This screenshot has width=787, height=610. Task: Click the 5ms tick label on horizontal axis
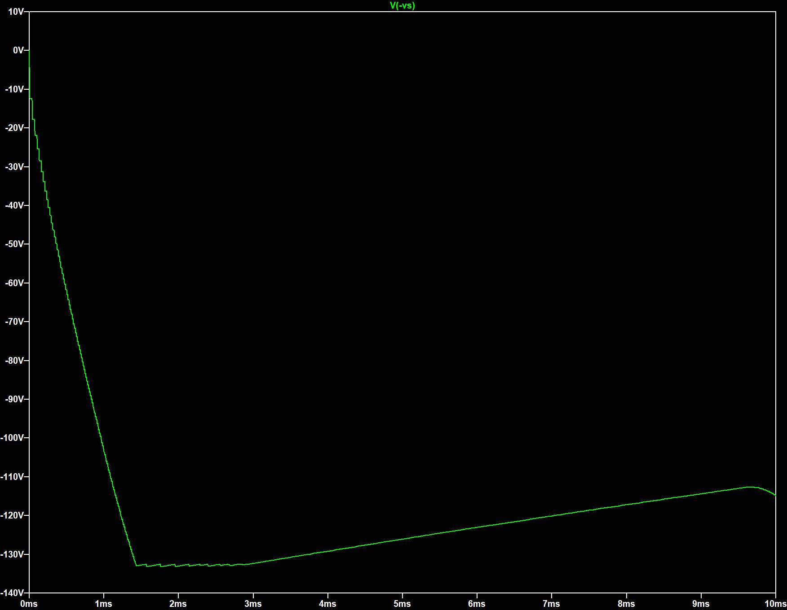(402, 604)
